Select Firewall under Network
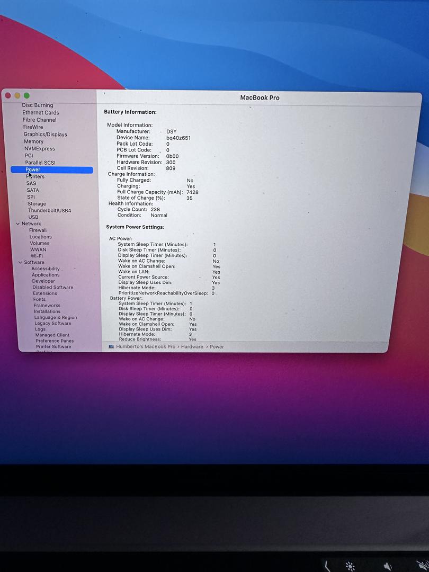Viewport: 429px width, 572px height. 38,230
